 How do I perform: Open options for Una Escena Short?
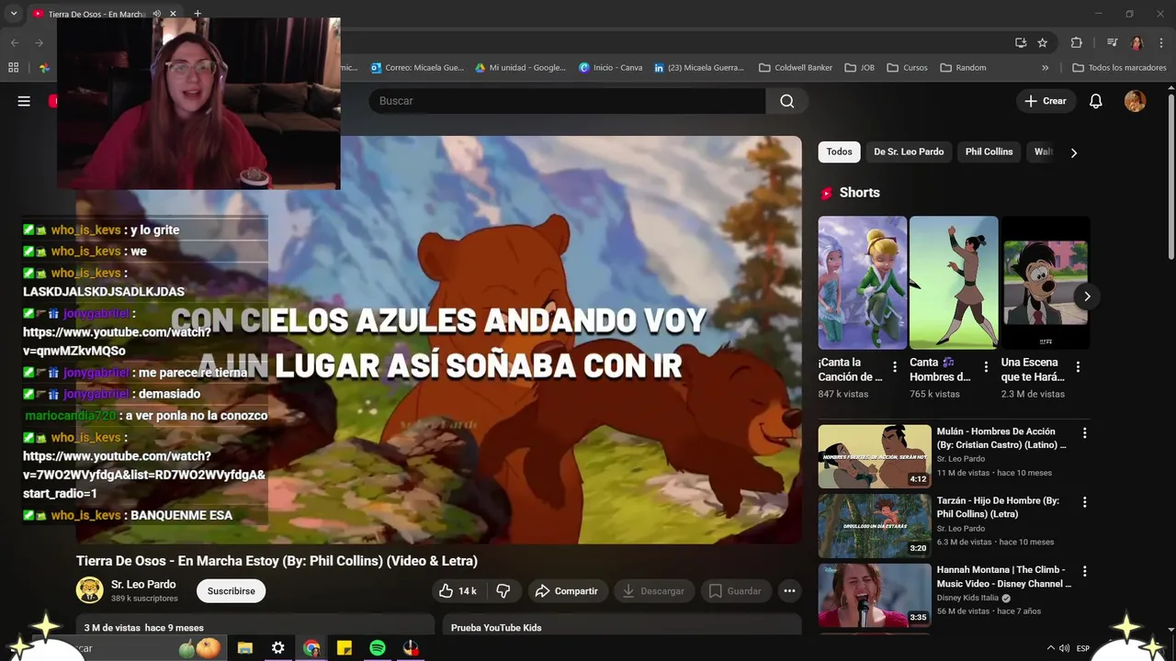(1078, 367)
